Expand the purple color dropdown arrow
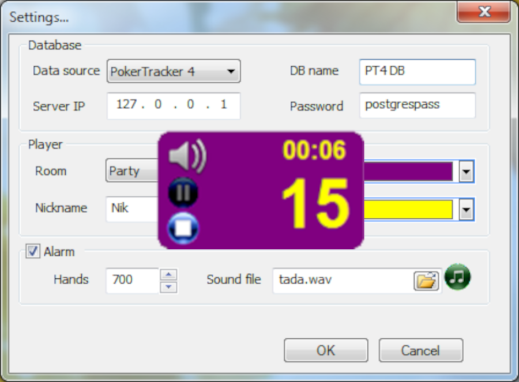 pyautogui.click(x=467, y=172)
